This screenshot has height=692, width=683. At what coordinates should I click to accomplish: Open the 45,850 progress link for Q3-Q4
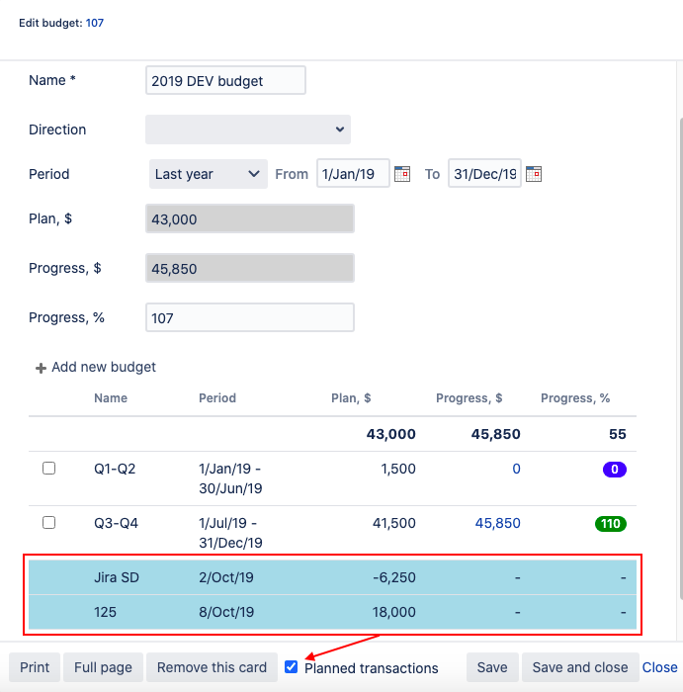pyautogui.click(x=497, y=523)
